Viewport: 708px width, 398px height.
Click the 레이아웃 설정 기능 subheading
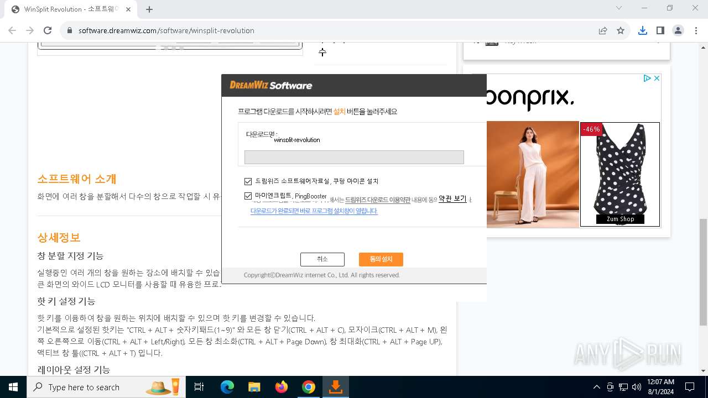coord(74,370)
